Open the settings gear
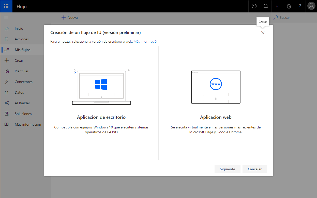317x198 pixels. 289,6
